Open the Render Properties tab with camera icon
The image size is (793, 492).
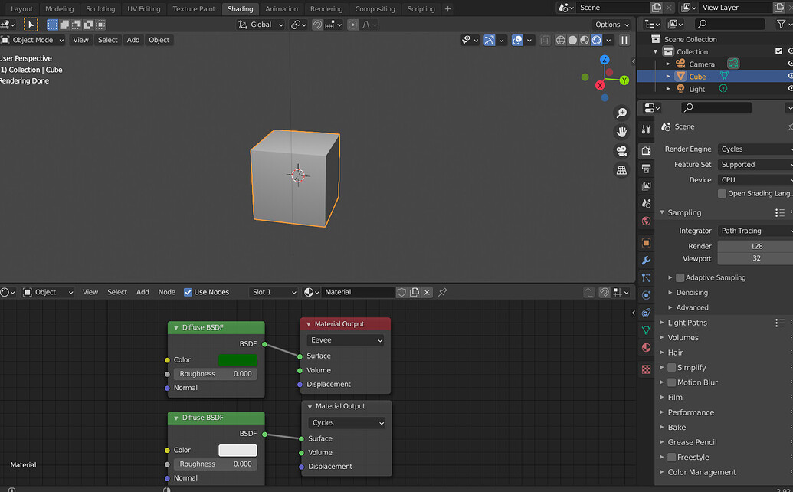coord(645,151)
